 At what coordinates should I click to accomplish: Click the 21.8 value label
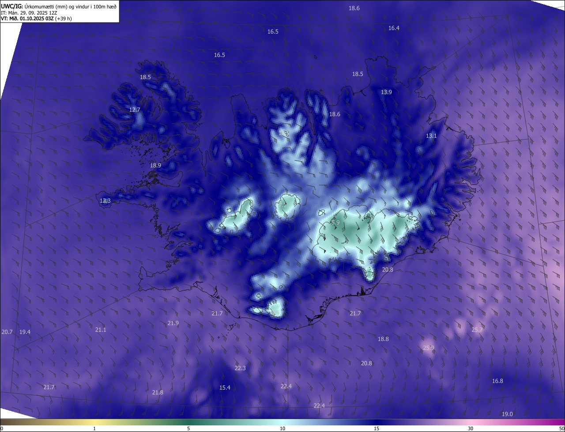click(158, 392)
